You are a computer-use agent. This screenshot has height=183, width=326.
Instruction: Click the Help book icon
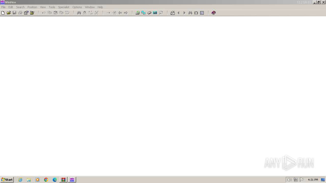[x=214, y=13]
